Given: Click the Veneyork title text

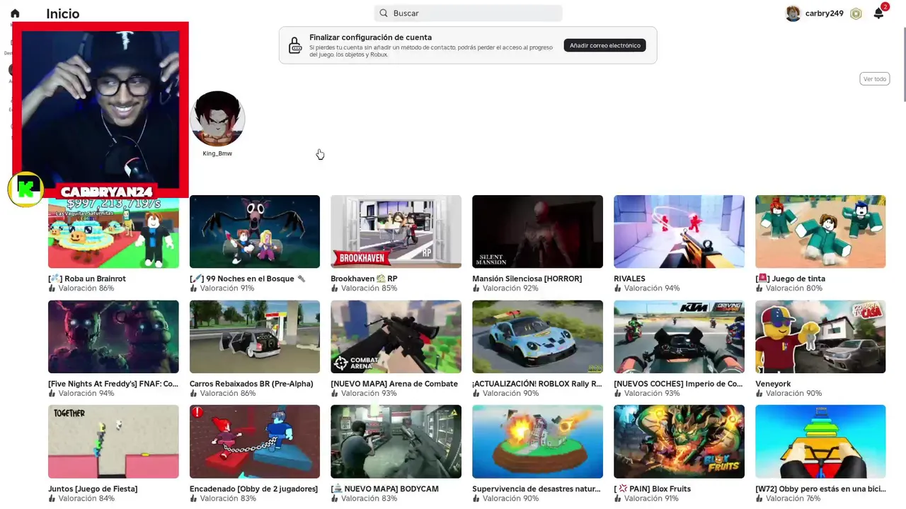Looking at the screenshot, I should point(773,384).
